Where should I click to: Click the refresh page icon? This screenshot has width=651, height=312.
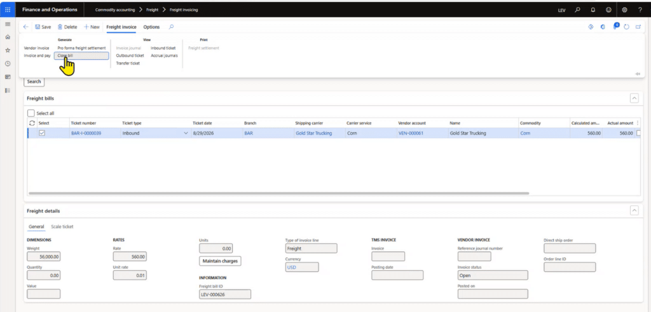[x=626, y=27]
